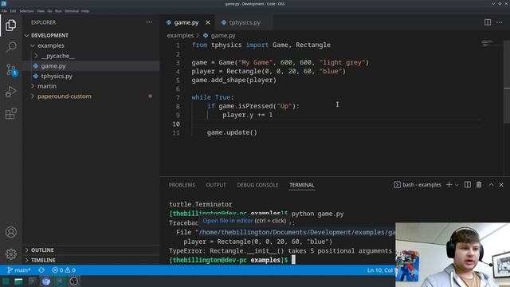Viewport: 510px width, 287px height.
Task: Select the game.py editor tab
Action: [186, 22]
